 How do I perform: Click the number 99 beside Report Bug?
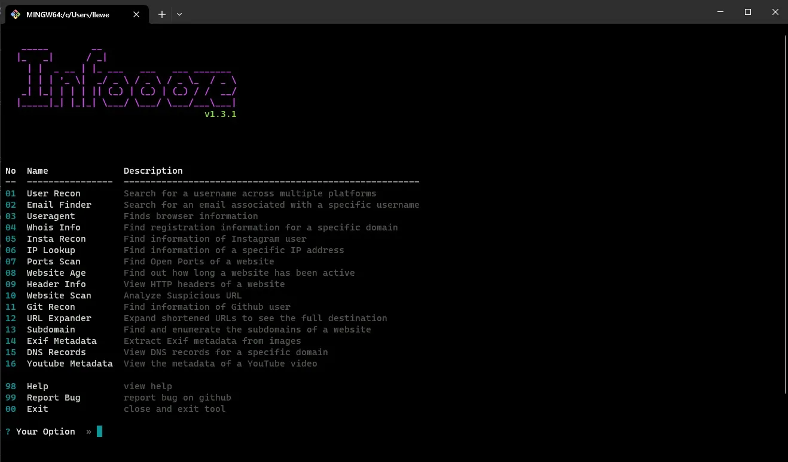pyautogui.click(x=11, y=398)
